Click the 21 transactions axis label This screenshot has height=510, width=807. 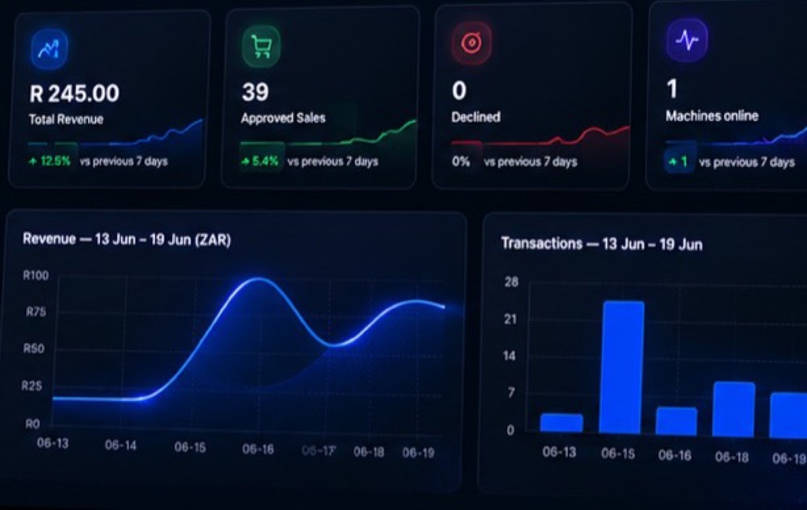pyautogui.click(x=511, y=319)
